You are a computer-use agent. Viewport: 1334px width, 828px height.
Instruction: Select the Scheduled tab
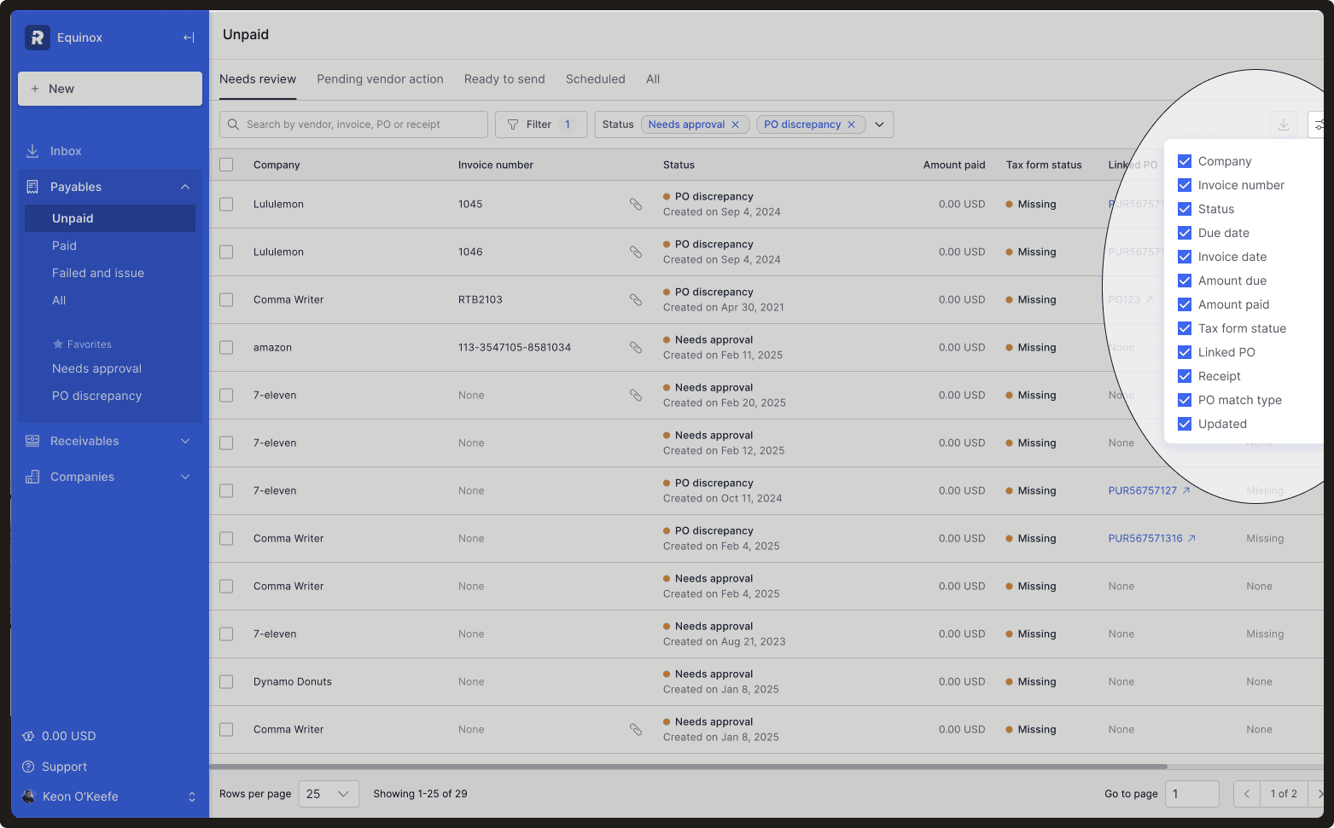coord(595,78)
